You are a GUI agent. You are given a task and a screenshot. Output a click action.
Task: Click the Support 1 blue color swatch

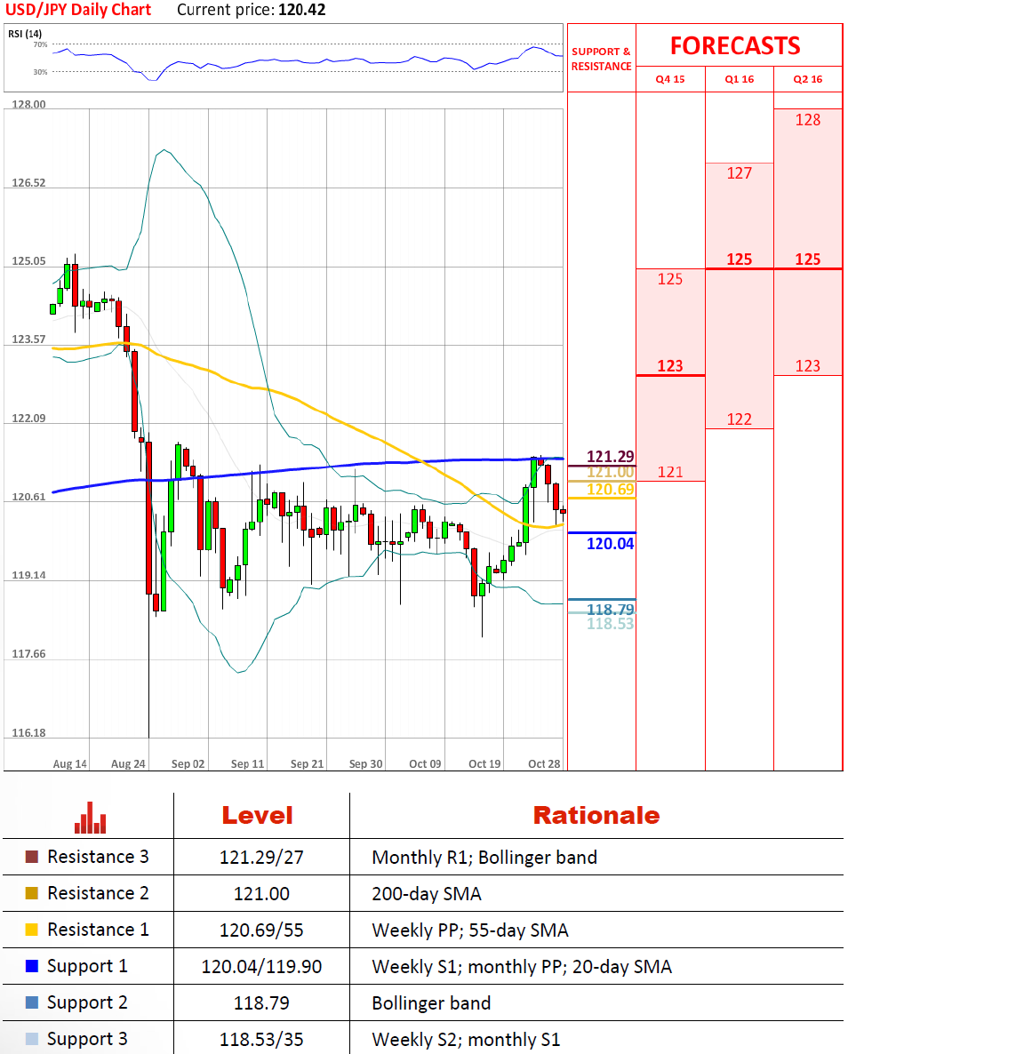(32, 966)
